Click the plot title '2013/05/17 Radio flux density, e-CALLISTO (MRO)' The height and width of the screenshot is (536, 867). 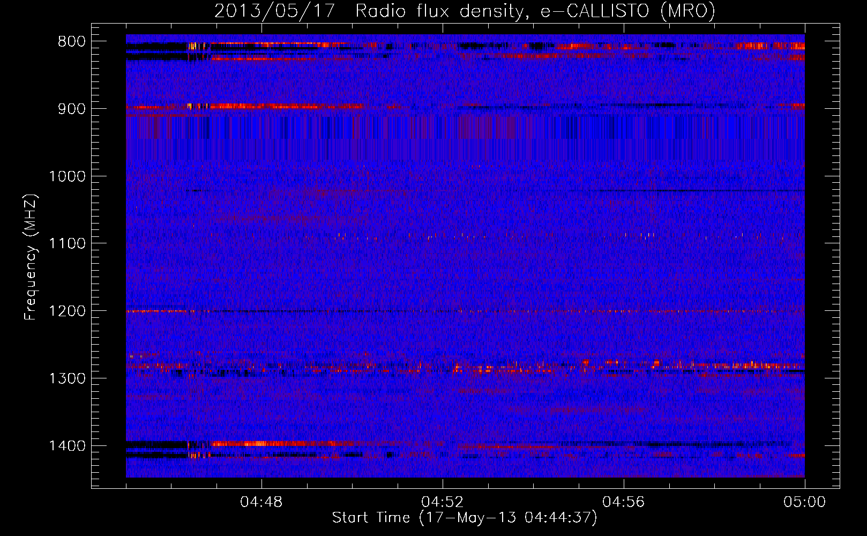pyautogui.click(x=465, y=11)
